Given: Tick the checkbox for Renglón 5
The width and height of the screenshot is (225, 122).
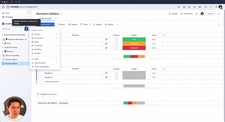Looking at the screenshot, I should click(x=39, y=77).
